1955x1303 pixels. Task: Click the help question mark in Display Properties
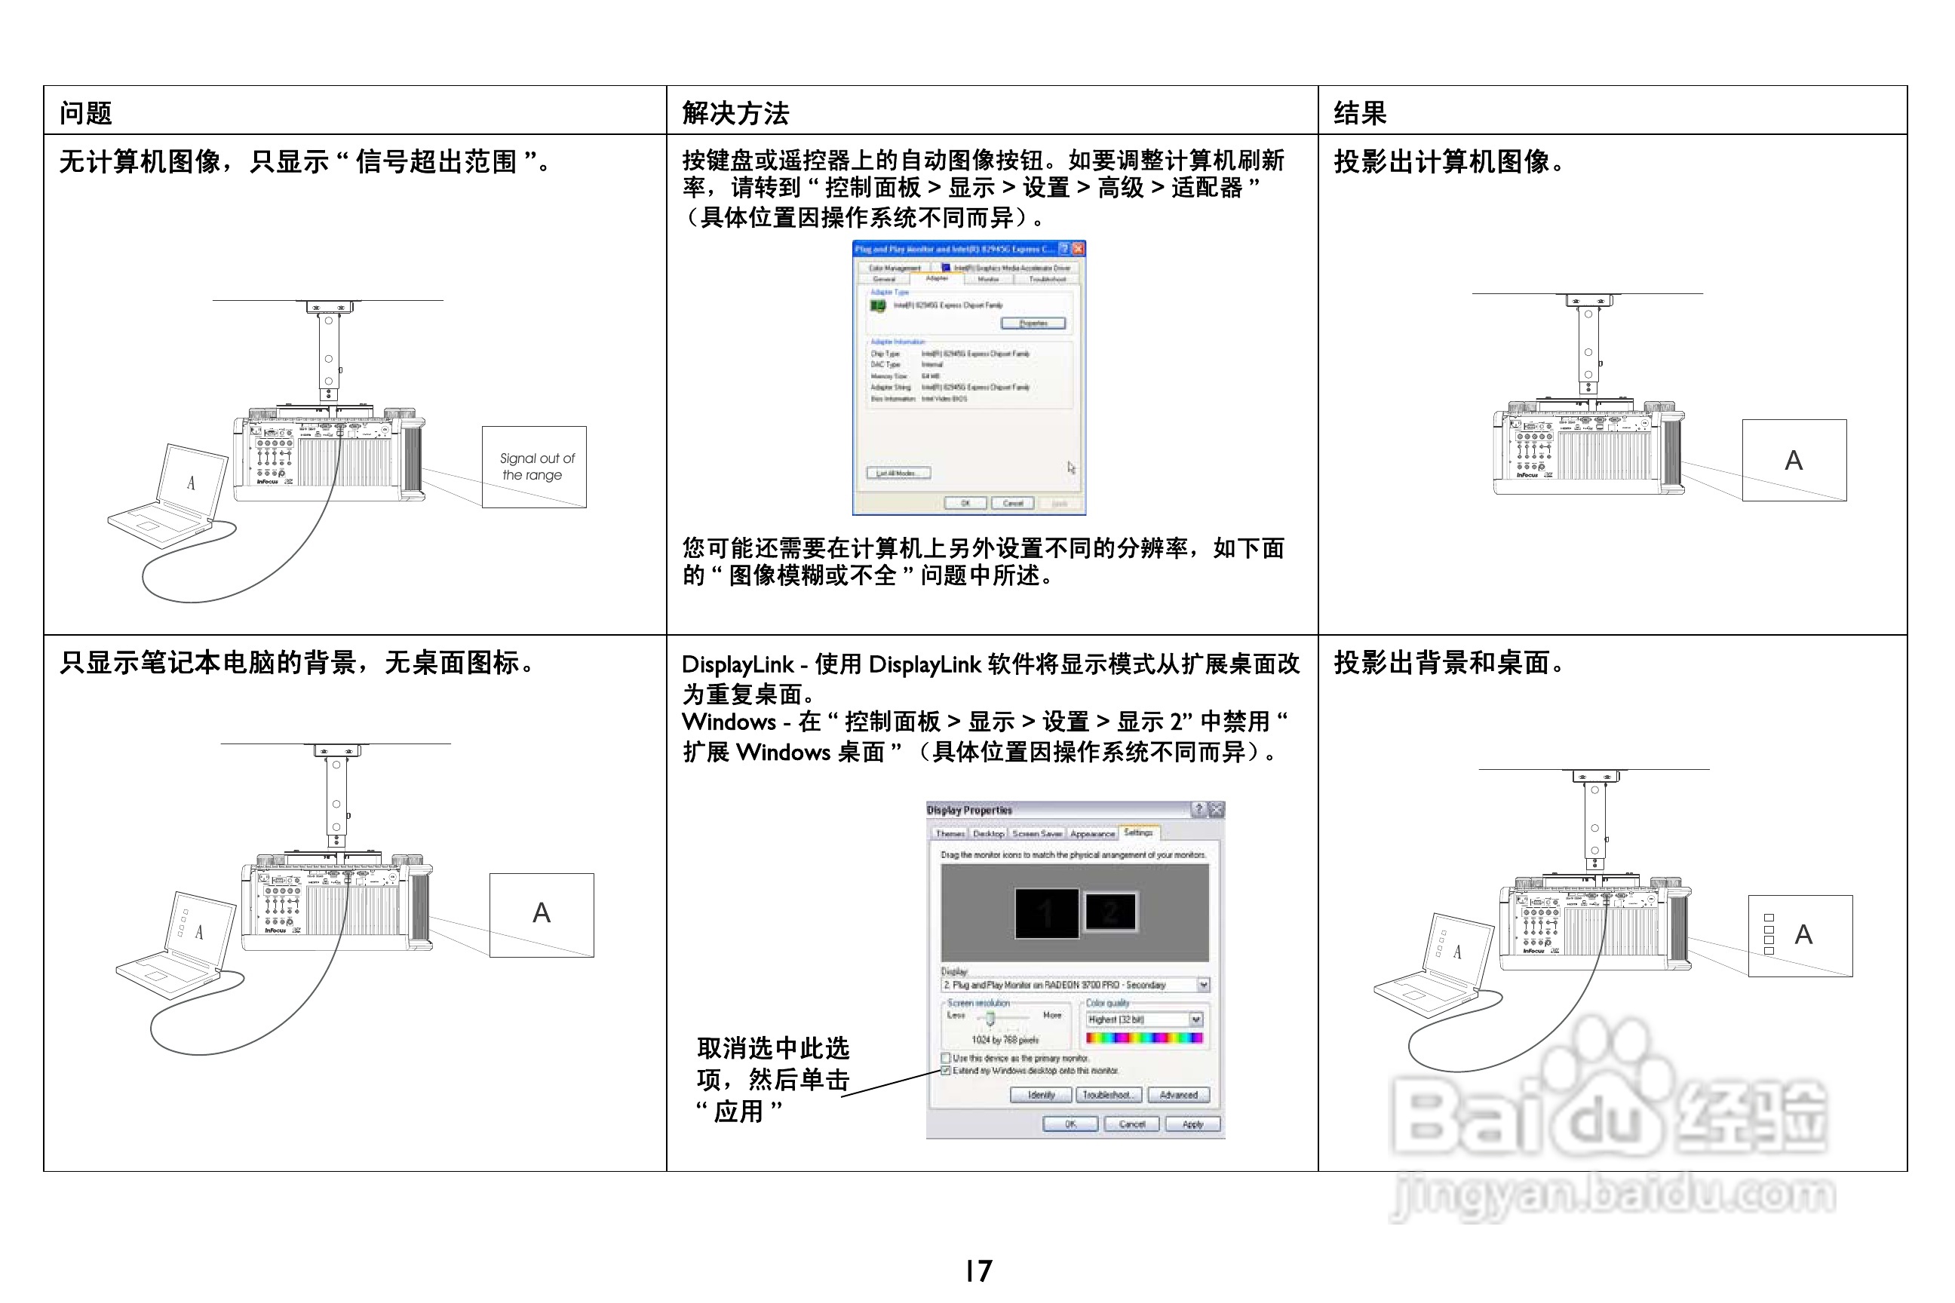click(x=1198, y=809)
